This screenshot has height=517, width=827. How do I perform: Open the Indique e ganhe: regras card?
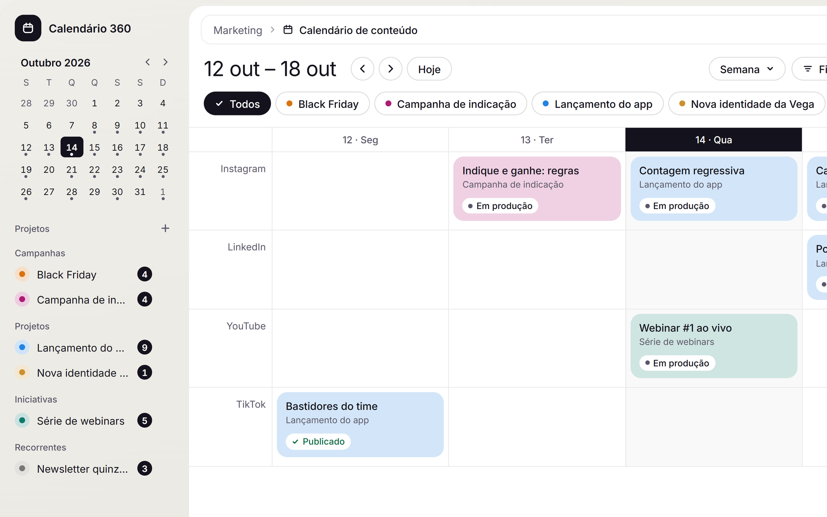pos(537,189)
